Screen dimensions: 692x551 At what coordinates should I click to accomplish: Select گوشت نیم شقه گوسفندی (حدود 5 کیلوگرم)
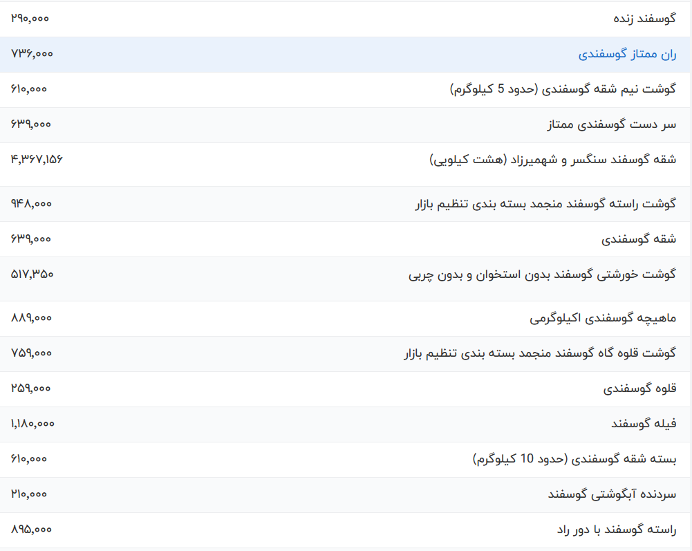(563, 89)
